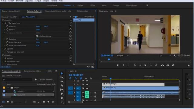This screenshot has width=194, height=109.
Task: Expand the Opacité effect
Action: (x=2, y=49)
